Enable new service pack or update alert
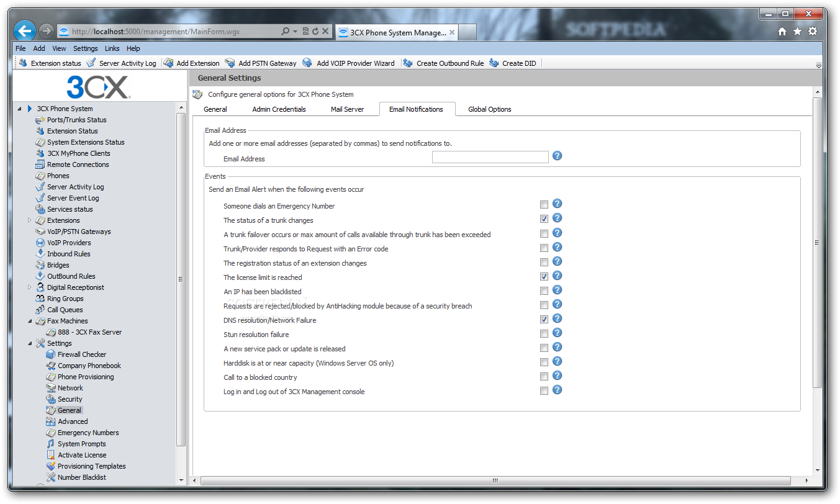840x504 pixels. 544,348
